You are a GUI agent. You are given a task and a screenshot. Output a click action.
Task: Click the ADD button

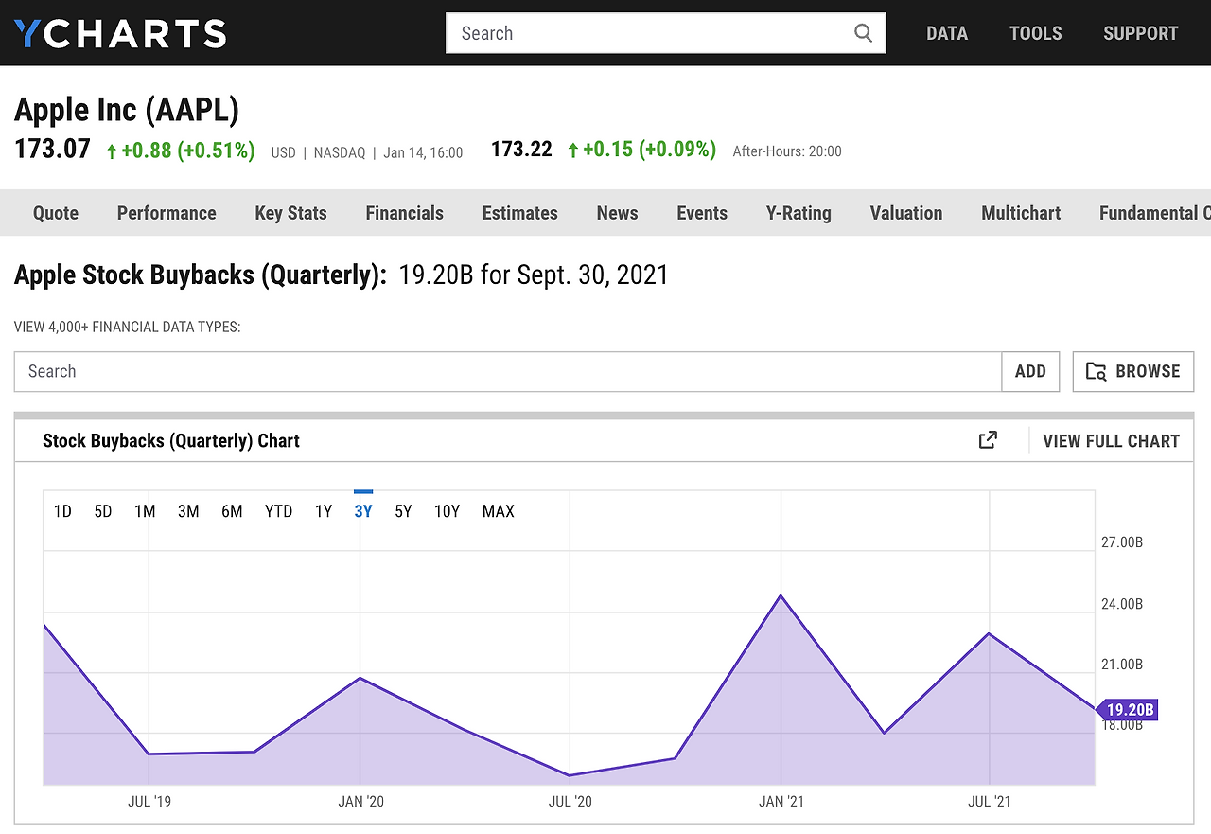[1030, 371]
